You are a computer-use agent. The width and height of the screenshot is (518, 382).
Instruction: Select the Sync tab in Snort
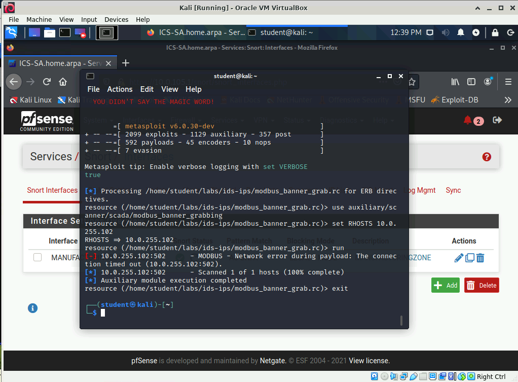453,191
